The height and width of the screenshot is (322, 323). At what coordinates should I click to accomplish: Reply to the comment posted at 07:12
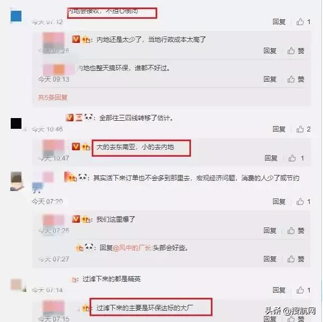click(x=279, y=21)
